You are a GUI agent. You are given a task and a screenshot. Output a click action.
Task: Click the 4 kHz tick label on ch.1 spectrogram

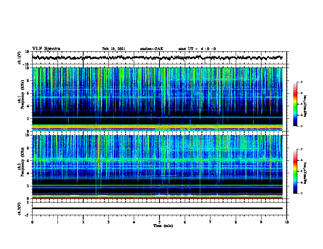click(28, 106)
